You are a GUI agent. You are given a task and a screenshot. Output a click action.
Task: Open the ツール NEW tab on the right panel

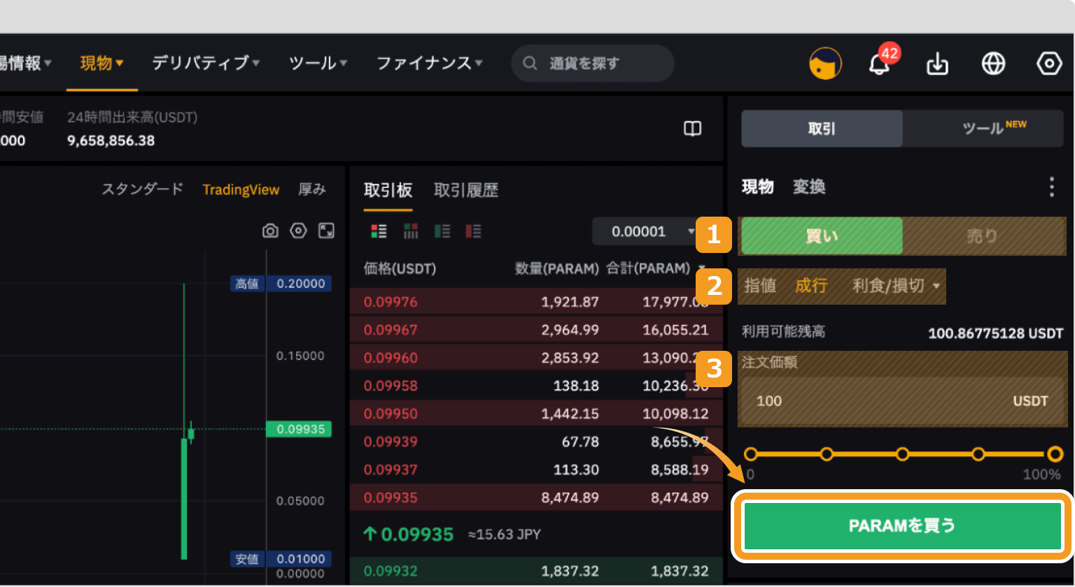coord(983,129)
